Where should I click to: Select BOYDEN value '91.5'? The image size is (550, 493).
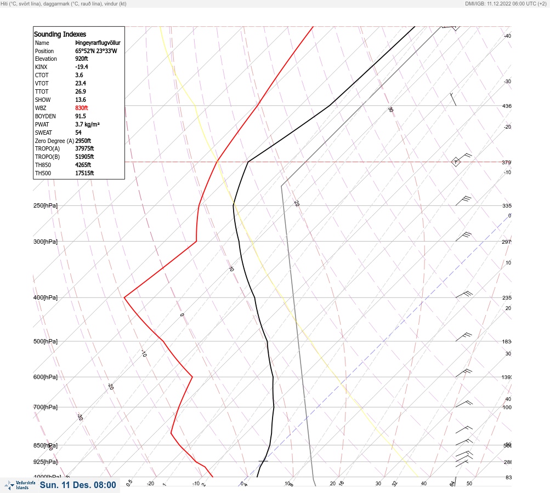coord(81,116)
